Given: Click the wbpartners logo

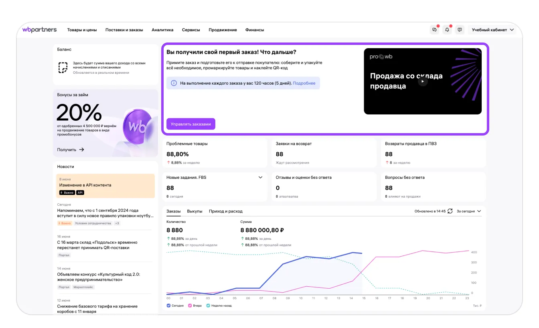Looking at the screenshot, I should point(39,30).
